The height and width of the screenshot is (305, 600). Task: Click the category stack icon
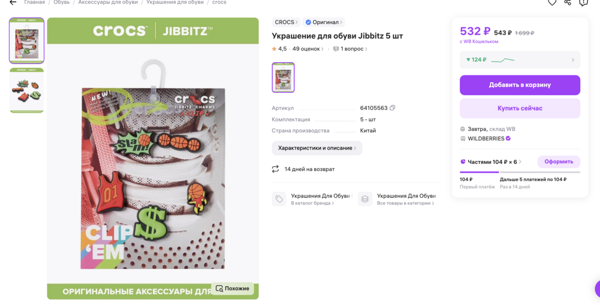pos(364,199)
